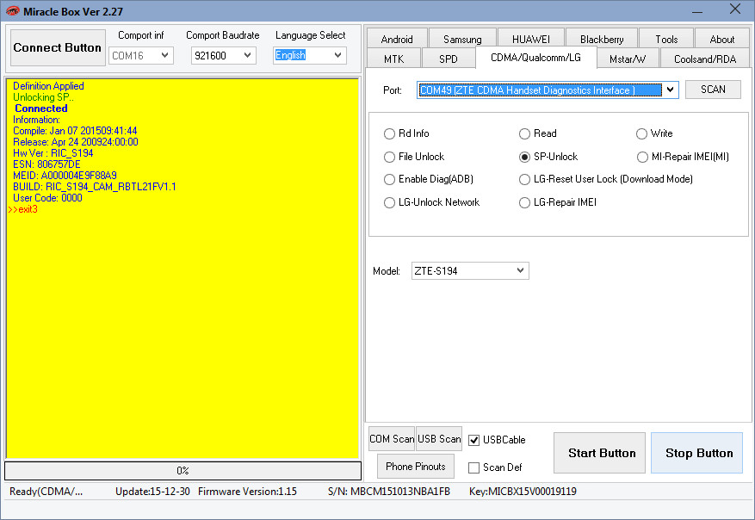Minimize the Miracle Box window
The height and width of the screenshot is (520, 755).
point(697,10)
